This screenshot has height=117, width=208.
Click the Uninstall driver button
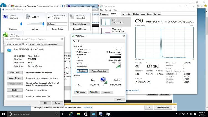(15, 96)
